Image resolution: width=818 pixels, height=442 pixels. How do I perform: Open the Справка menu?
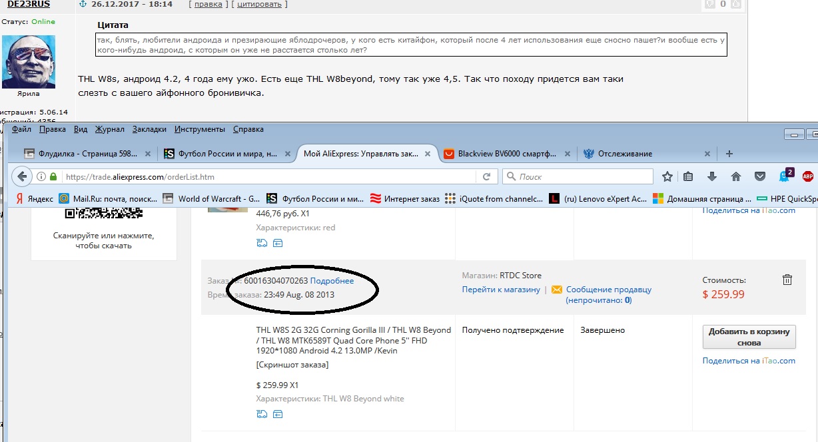248,129
